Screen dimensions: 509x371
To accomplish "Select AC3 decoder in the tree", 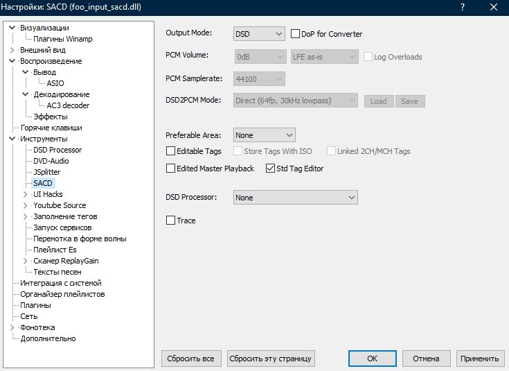I will click(68, 105).
